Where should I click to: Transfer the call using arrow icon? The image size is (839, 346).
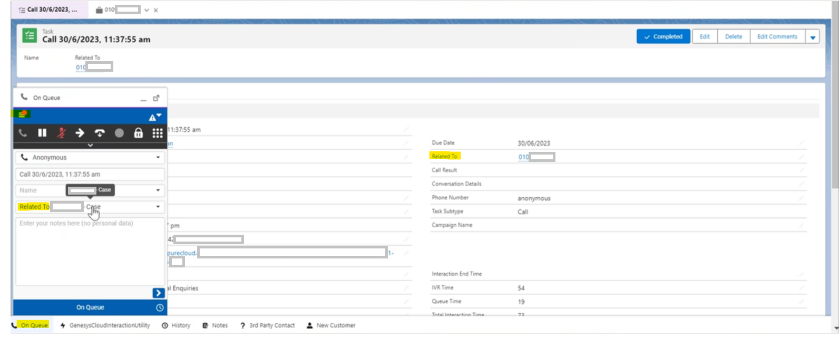point(80,133)
